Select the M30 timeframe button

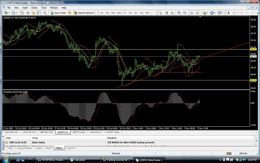click(x=119, y=13)
